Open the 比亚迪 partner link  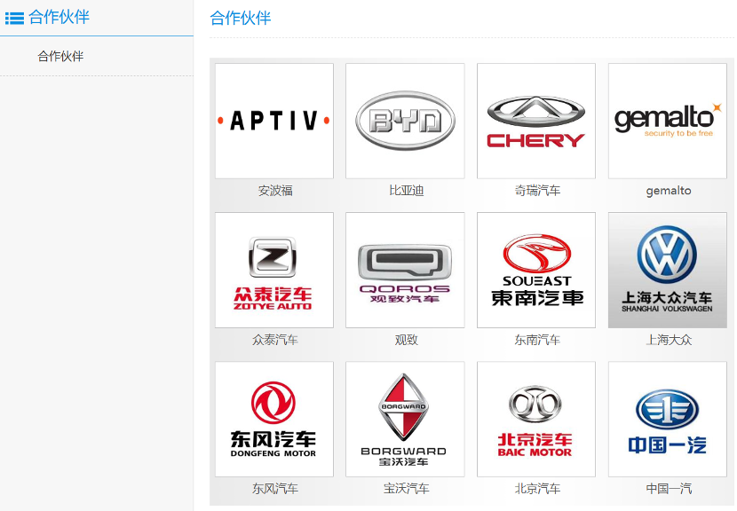[x=407, y=191]
